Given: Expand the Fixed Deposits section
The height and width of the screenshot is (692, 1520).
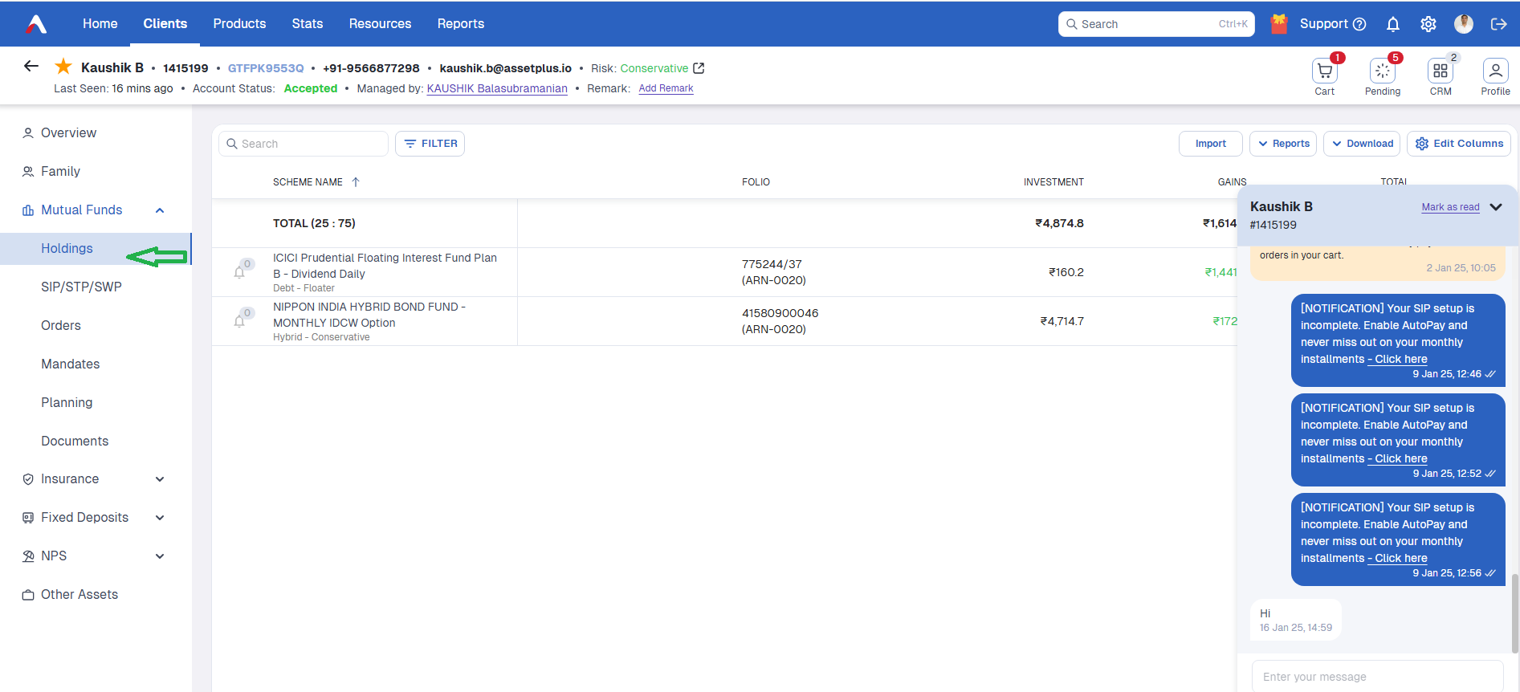Looking at the screenshot, I should (x=160, y=518).
